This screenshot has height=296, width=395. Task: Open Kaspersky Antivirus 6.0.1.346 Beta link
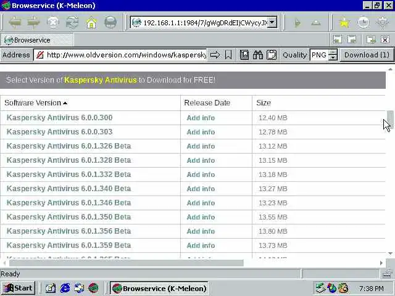[x=69, y=203]
